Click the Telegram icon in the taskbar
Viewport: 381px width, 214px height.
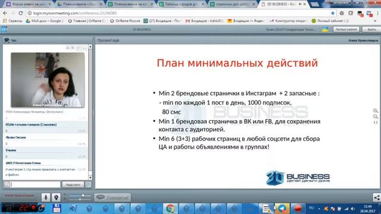(282, 209)
